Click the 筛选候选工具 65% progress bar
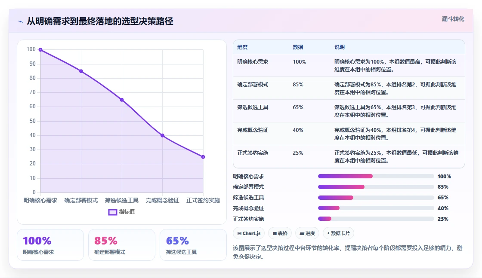 click(376, 198)
